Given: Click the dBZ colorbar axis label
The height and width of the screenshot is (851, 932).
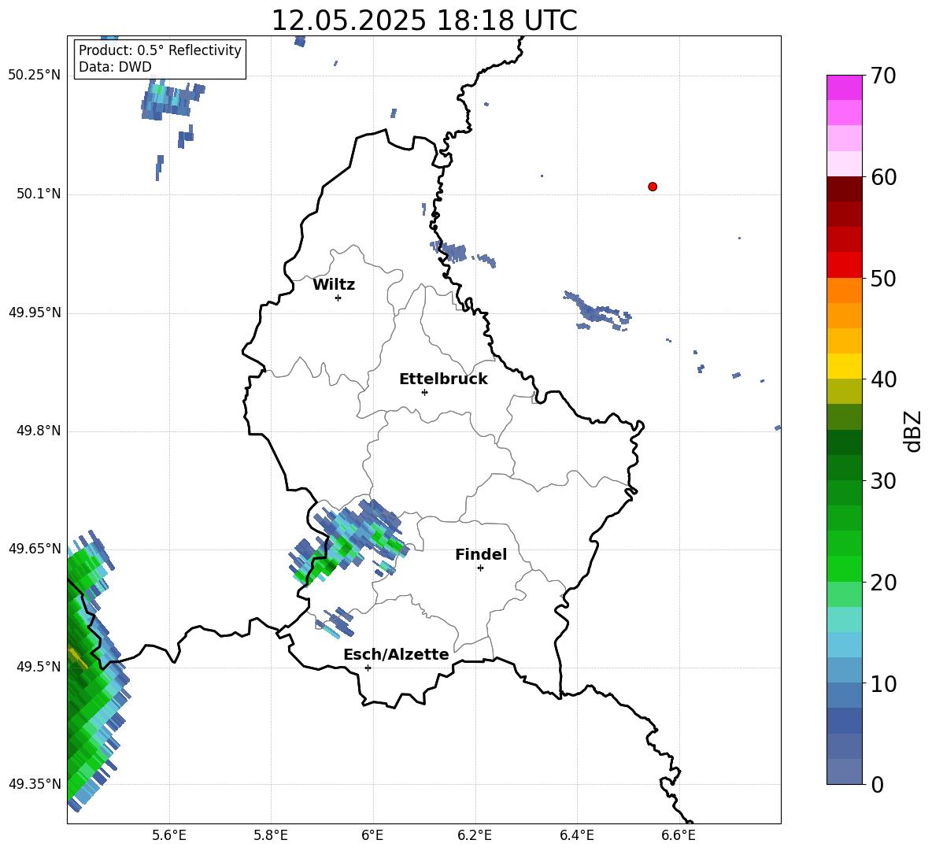Looking at the screenshot, I should pos(913,431).
